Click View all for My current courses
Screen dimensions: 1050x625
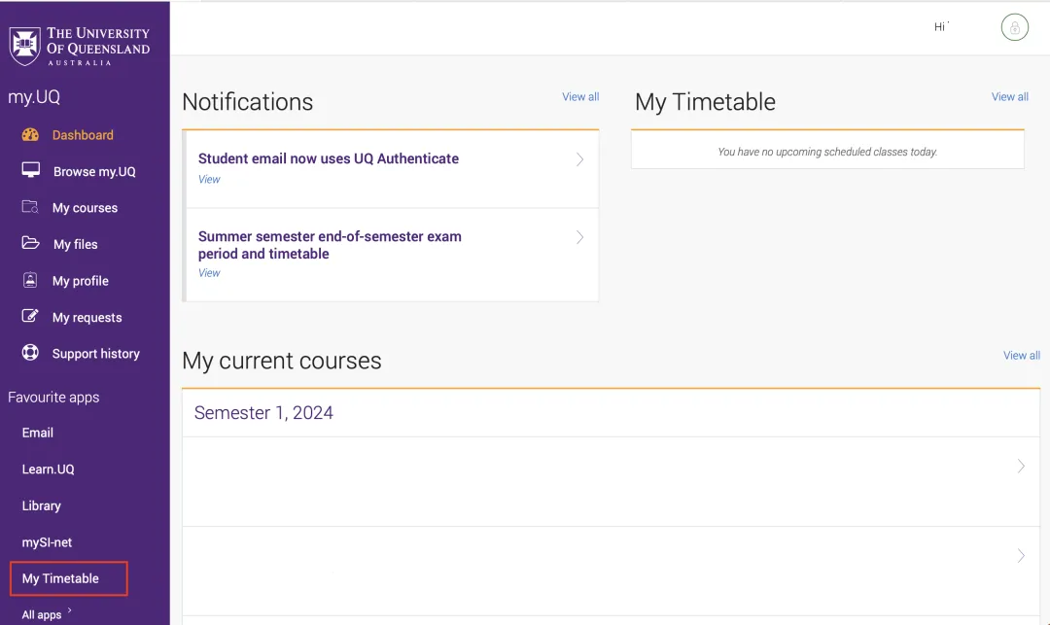point(1021,356)
